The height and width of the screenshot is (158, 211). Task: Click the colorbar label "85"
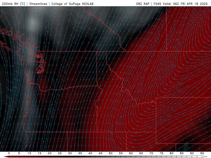182,153
